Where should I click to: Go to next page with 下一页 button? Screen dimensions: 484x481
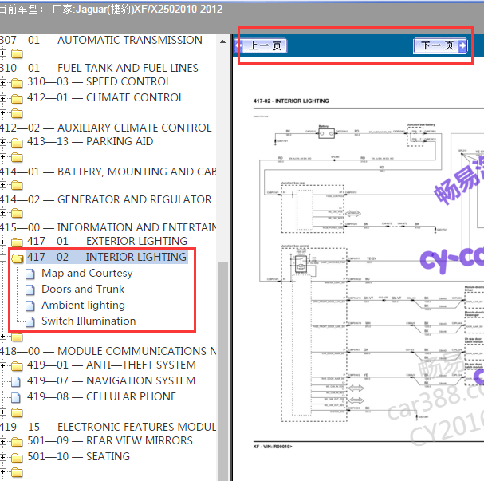440,45
